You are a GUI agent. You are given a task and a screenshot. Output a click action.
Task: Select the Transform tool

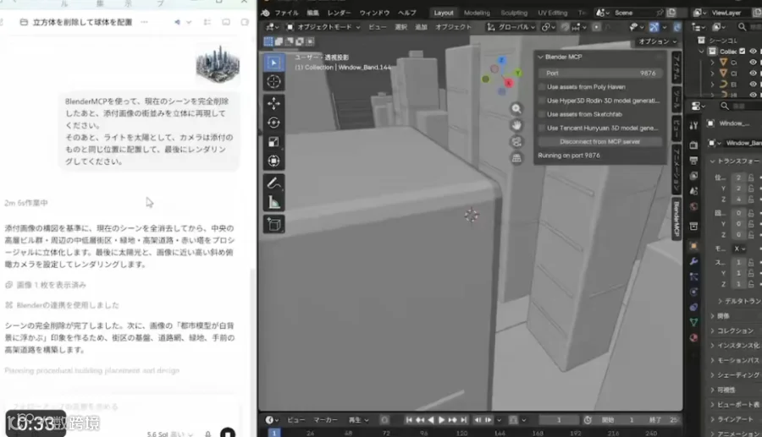pos(273,161)
